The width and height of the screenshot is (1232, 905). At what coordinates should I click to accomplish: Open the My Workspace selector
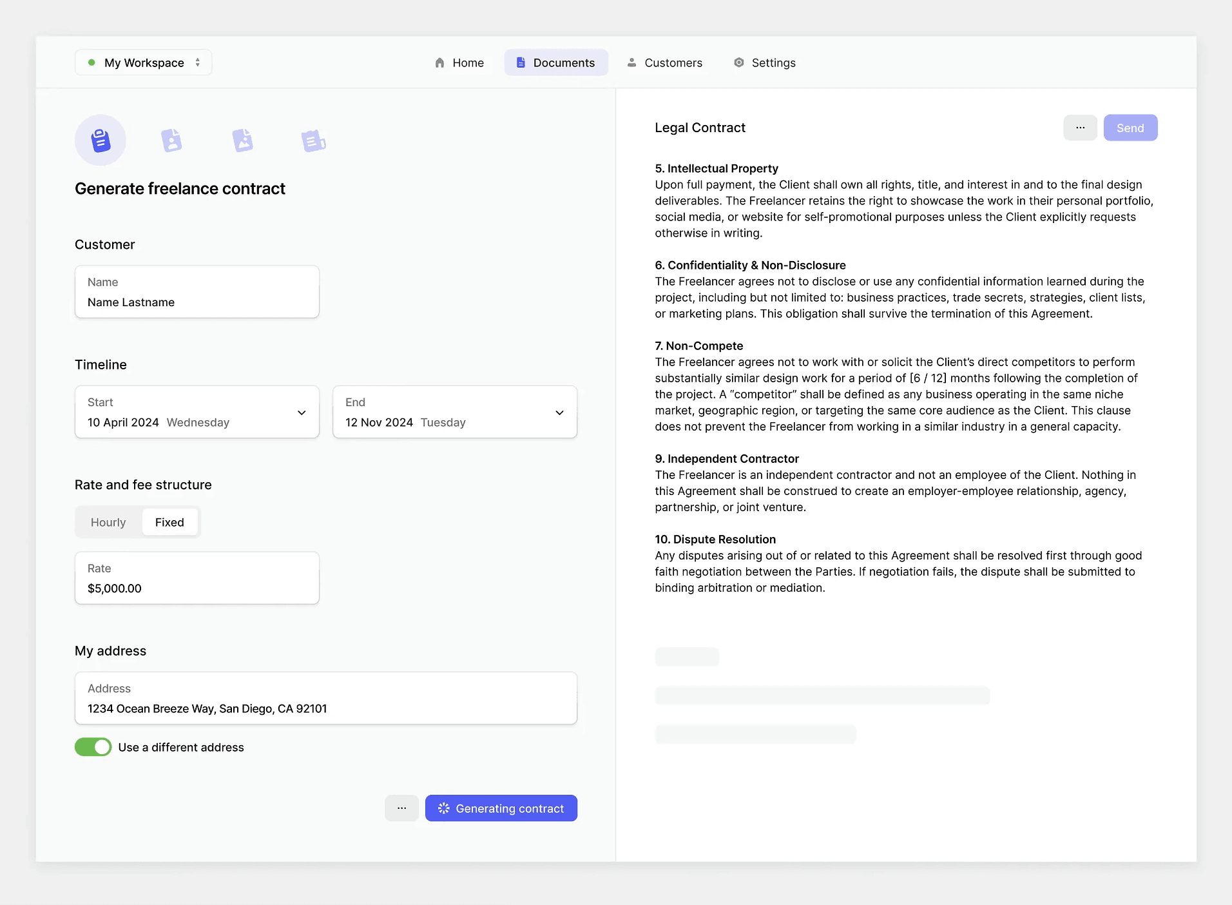tap(143, 62)
